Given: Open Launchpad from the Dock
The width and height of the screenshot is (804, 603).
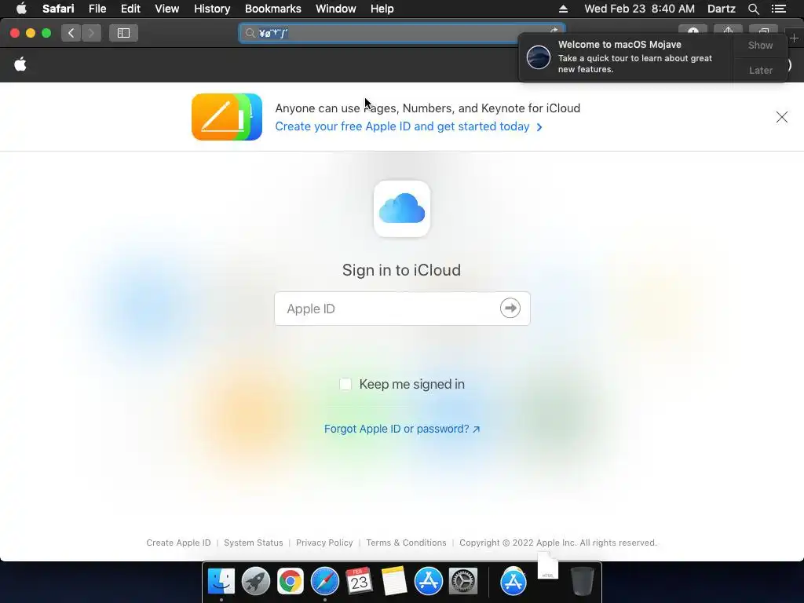Looking at the screenshot, I should pyautogui.click(x=255, y=582).
